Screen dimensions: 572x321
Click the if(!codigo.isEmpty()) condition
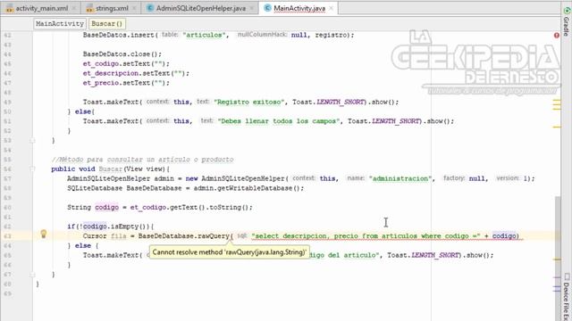tap(111, 226)
